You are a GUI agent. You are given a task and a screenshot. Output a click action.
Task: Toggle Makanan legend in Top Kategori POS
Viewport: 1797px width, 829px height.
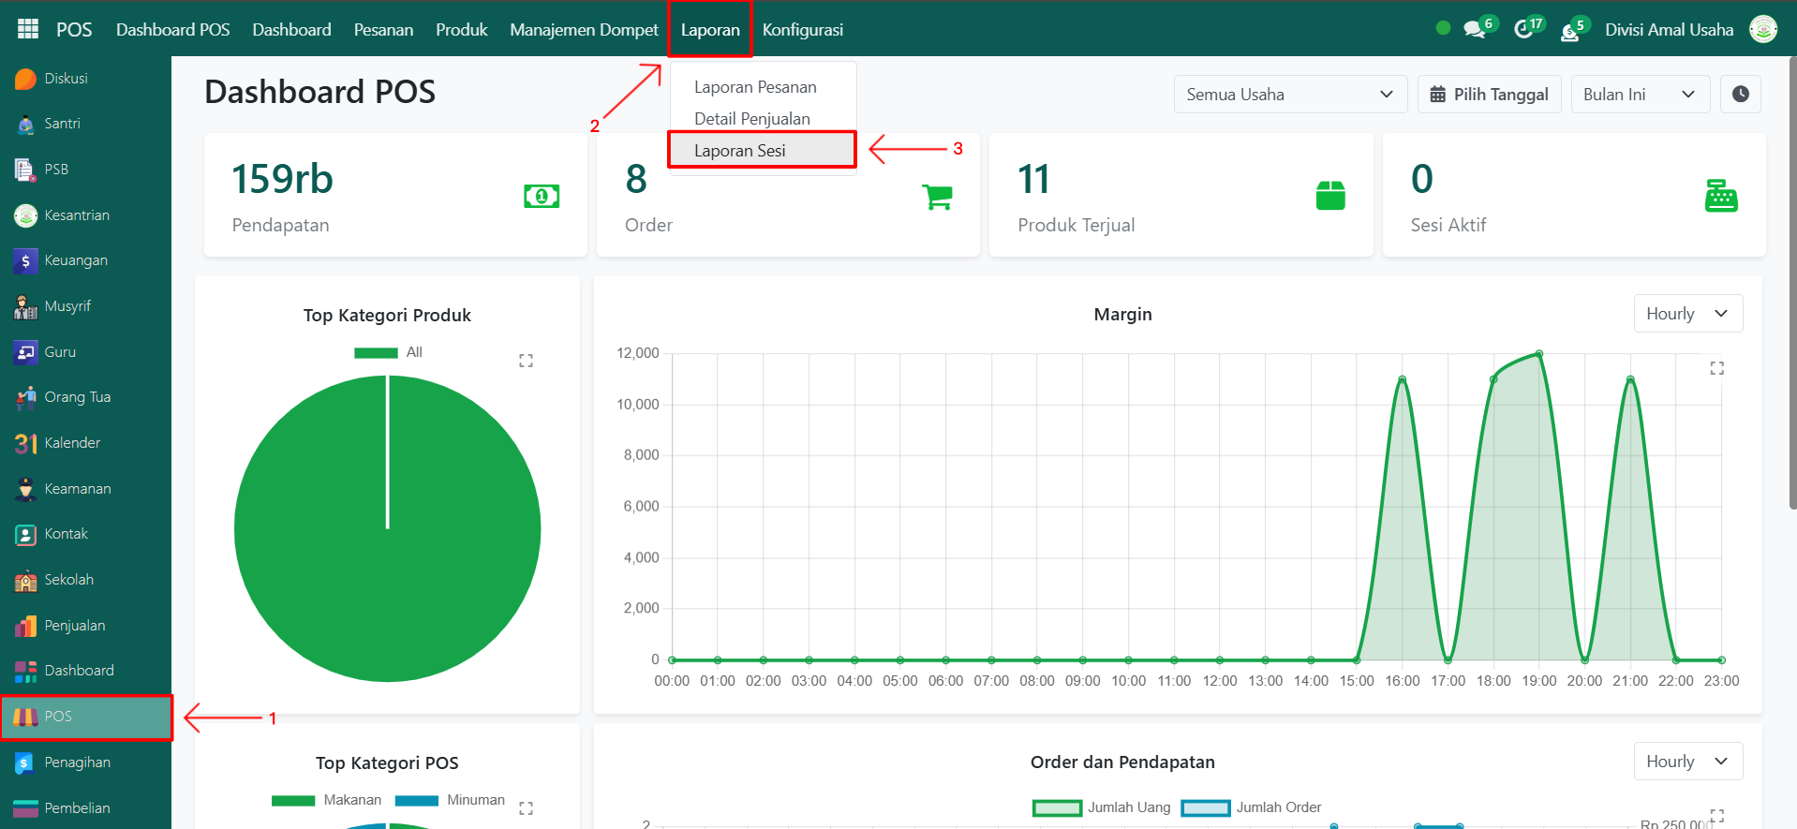(327, 800)
